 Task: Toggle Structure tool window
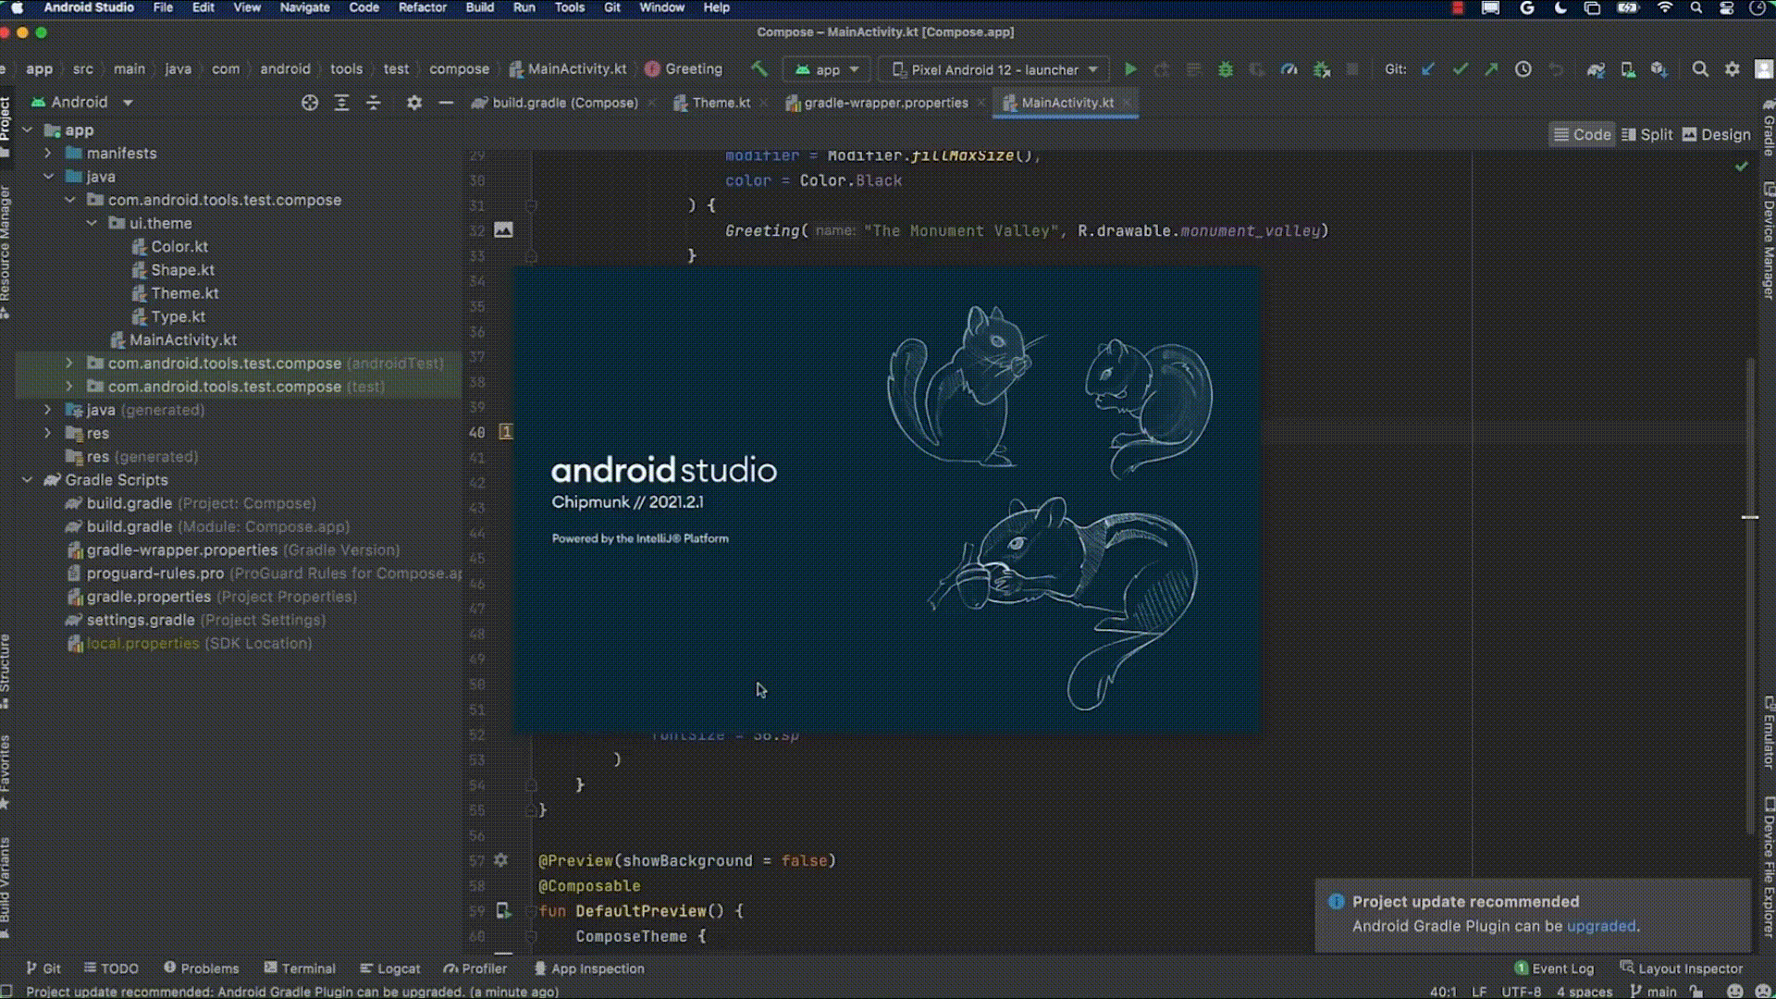[x=6, y=671]
